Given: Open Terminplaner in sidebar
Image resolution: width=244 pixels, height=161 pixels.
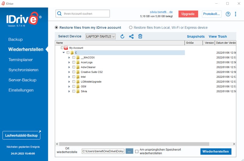Looking at the screenshot, I should (x=20, y=60).
